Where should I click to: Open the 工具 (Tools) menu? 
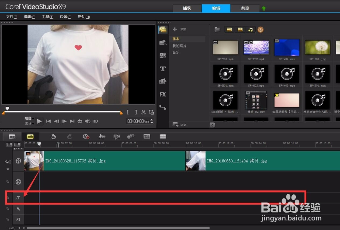pyautogui.click(x=47, y=17)
